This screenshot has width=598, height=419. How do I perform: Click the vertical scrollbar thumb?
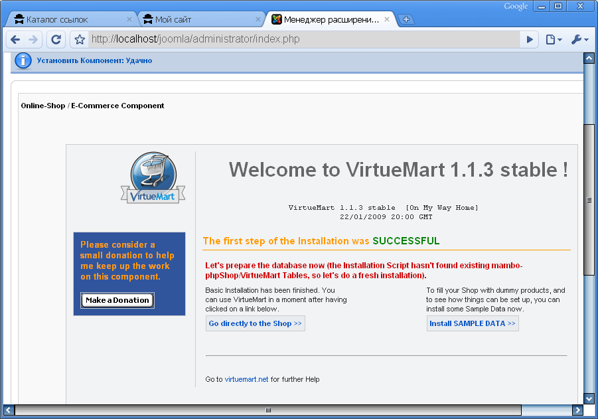pyautogui.click(x=589, y=200)
